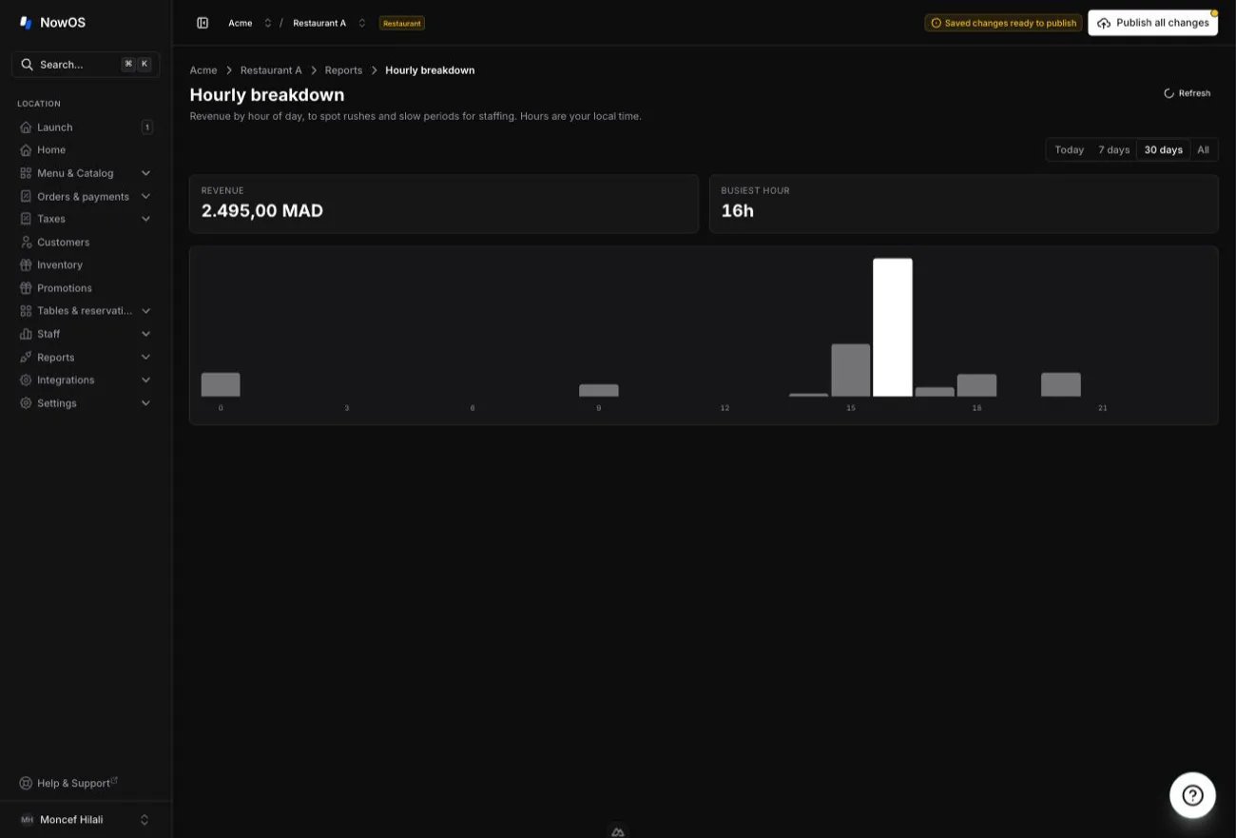Screen dimensions: 1236x838
Task: Click the Orders & payments icon
Action: 26,196
